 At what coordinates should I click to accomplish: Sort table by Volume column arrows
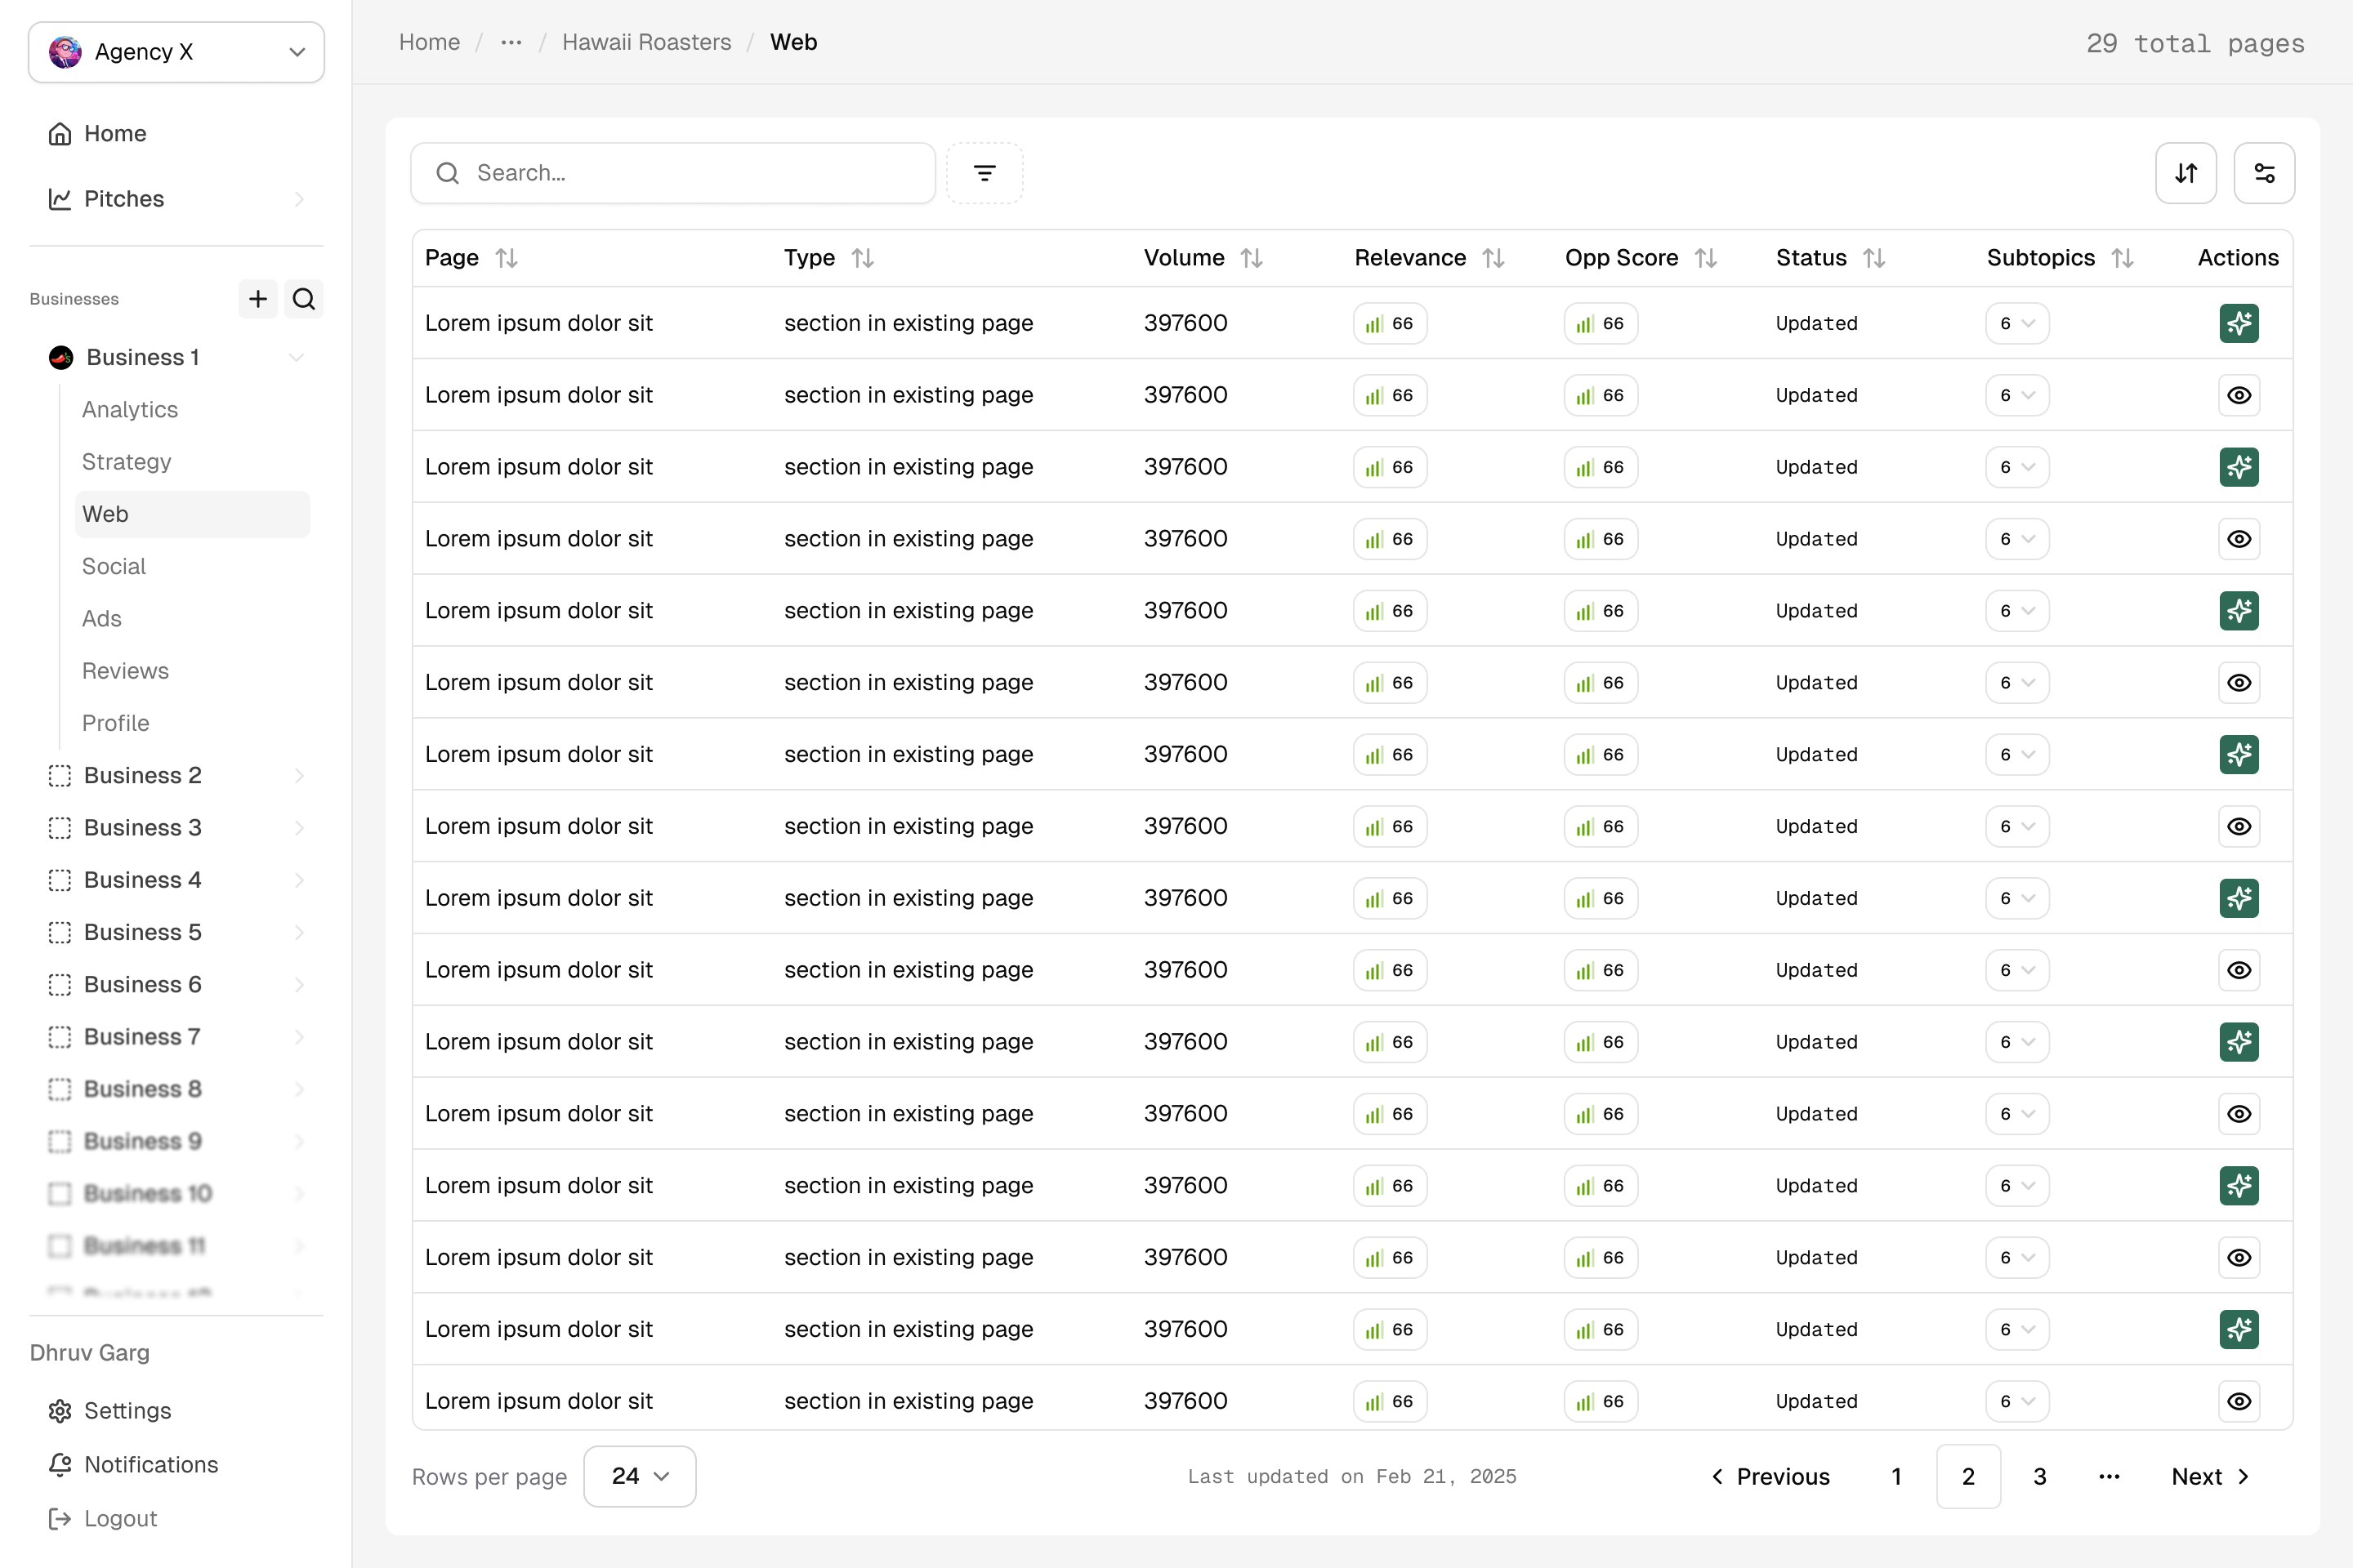point(1251,258)
